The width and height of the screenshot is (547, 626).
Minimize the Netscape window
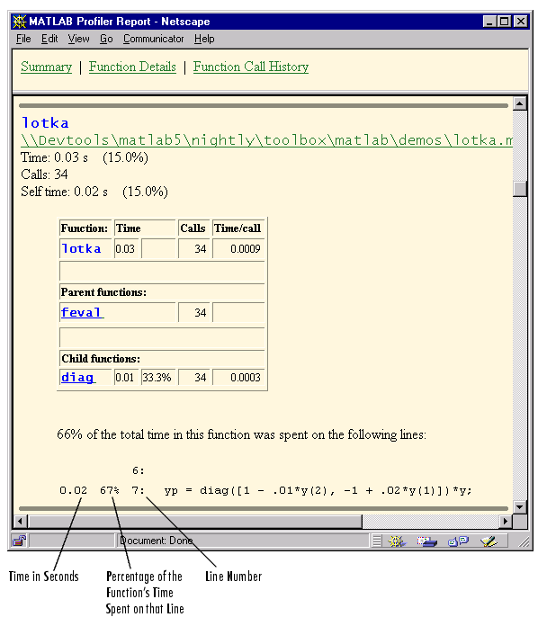click(x=489, y=22)
